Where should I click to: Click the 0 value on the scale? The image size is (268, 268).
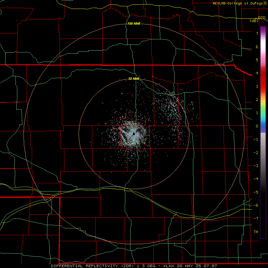[x=257, y=126]
